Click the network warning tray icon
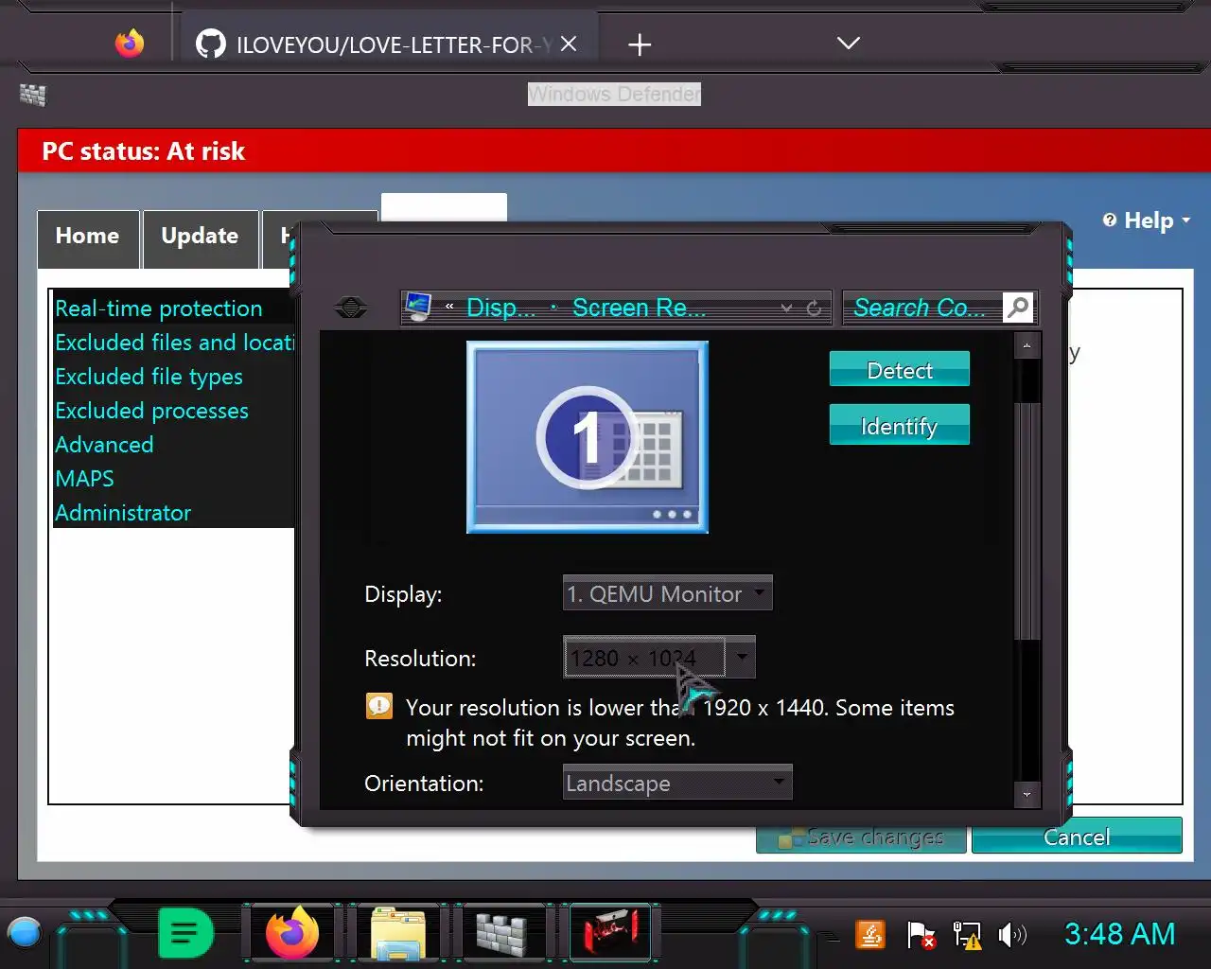This screenshot has width=1211, height=969. (x=967, y=935)
